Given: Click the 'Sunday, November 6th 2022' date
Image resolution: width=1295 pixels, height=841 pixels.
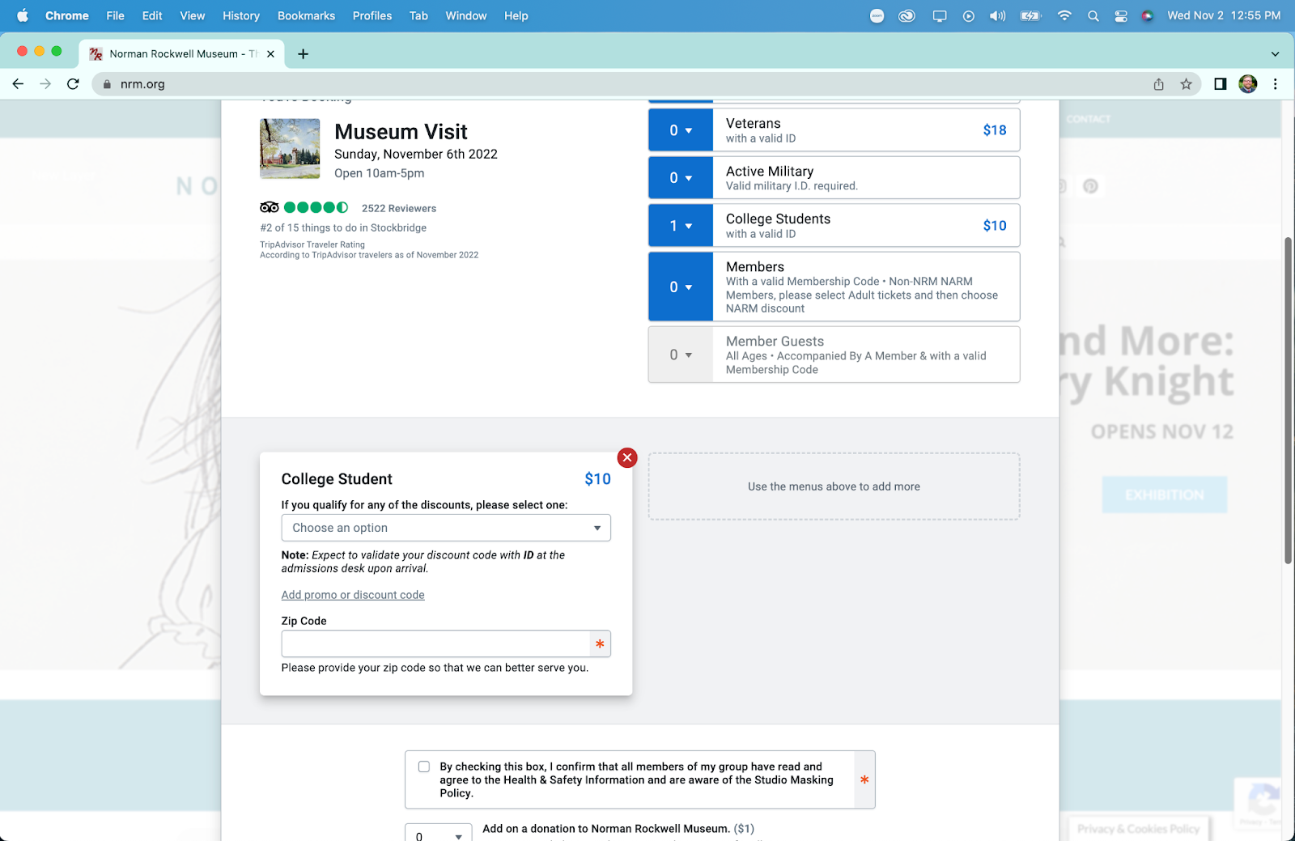Looking at the screenshot, I should pos(416,154).
